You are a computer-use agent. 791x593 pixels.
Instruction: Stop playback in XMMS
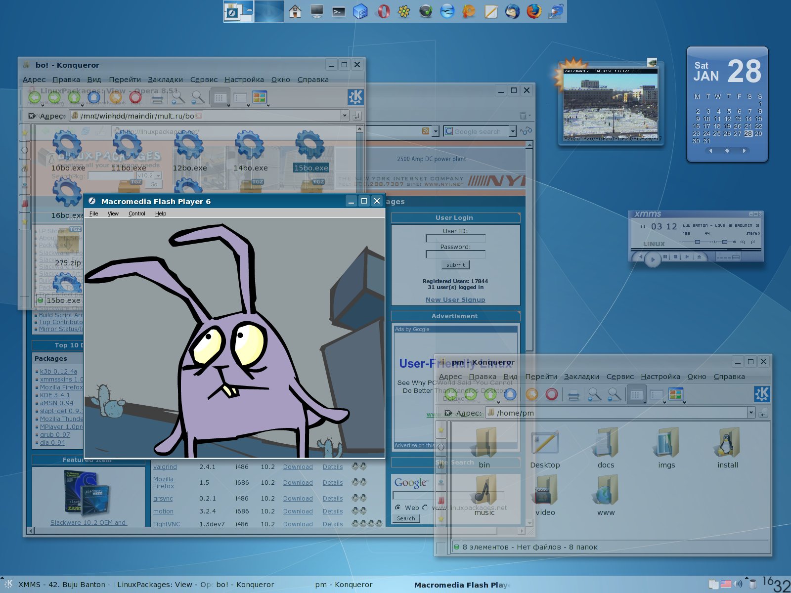click(x=675, y=256)
